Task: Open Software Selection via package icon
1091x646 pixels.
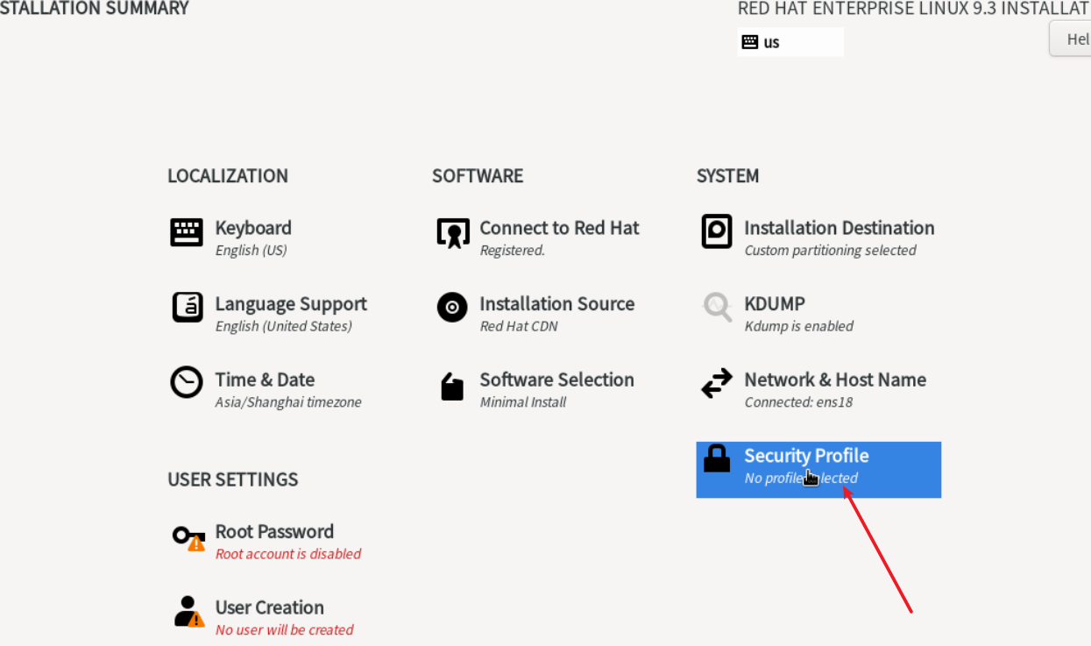Action: (452, 387)
